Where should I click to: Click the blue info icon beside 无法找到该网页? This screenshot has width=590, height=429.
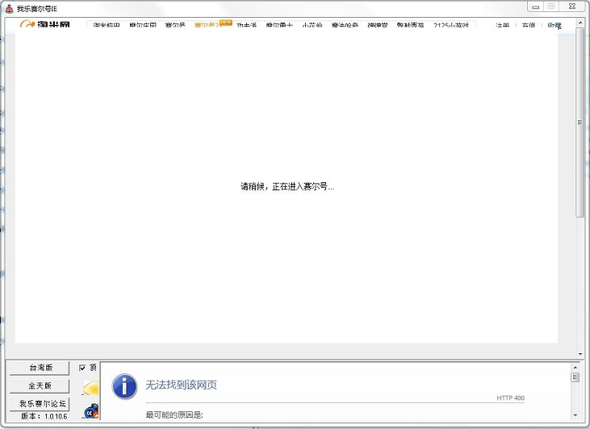tap(124, 386)
